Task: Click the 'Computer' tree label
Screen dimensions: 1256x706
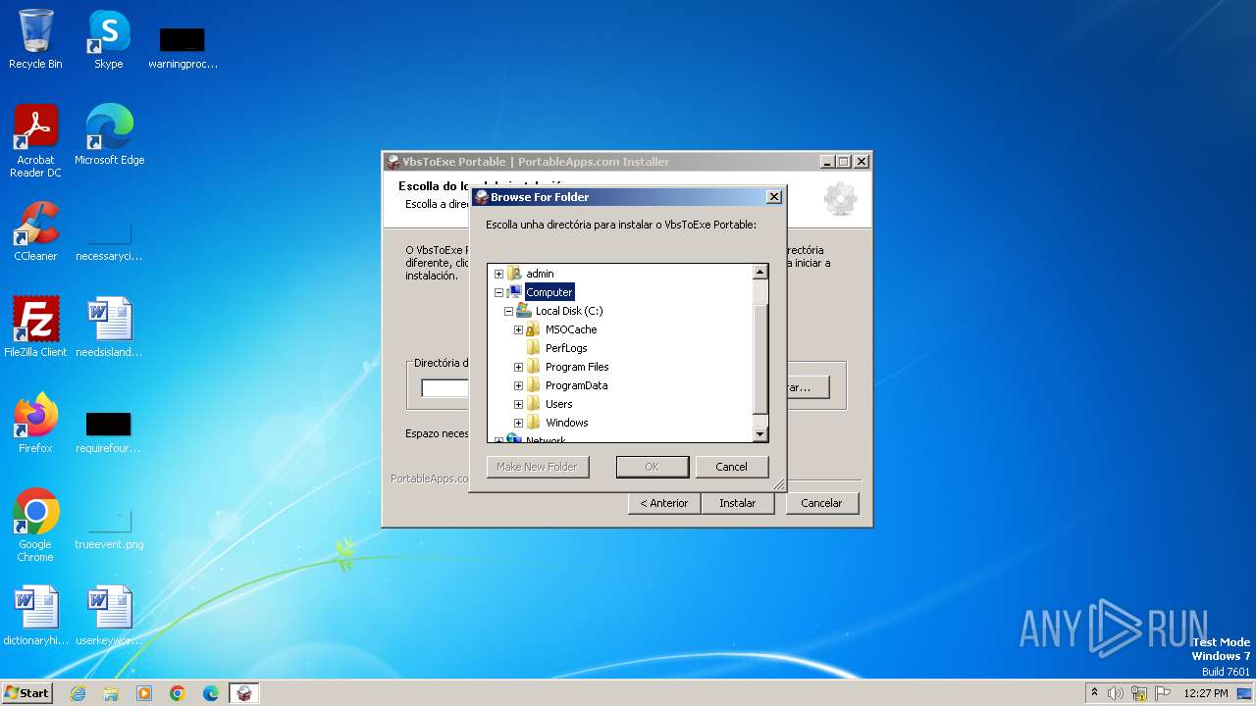Action: 549,292
